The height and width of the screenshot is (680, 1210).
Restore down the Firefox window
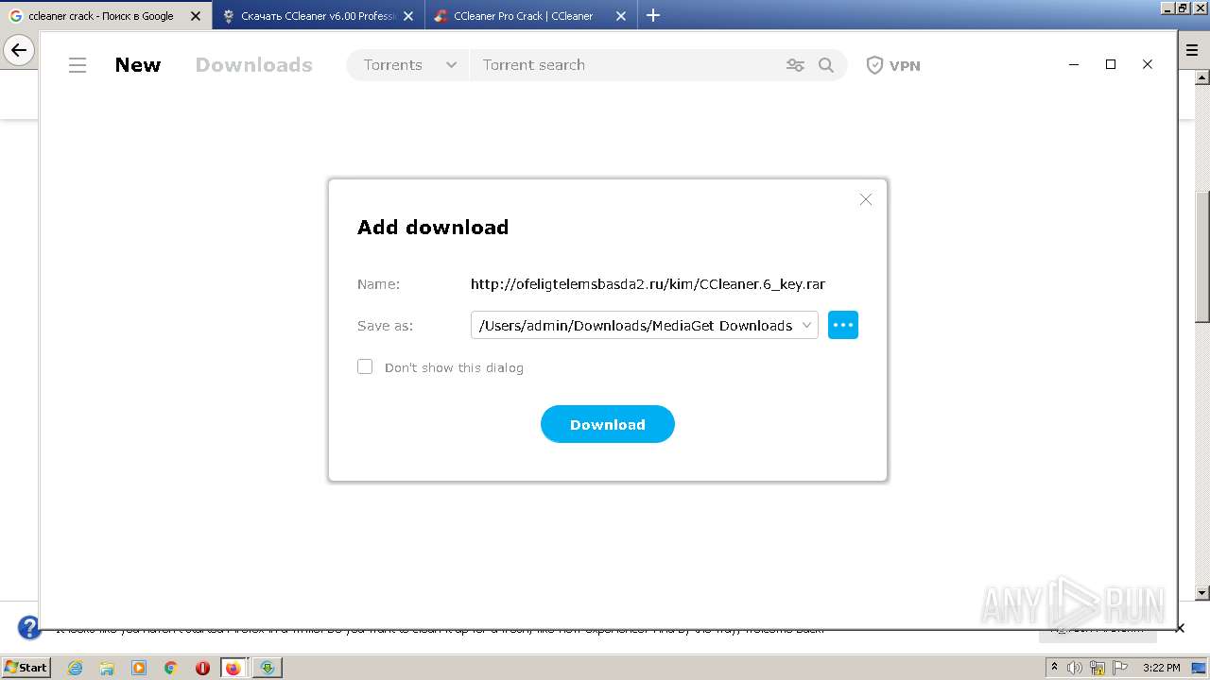click(x=1183, y=8)
